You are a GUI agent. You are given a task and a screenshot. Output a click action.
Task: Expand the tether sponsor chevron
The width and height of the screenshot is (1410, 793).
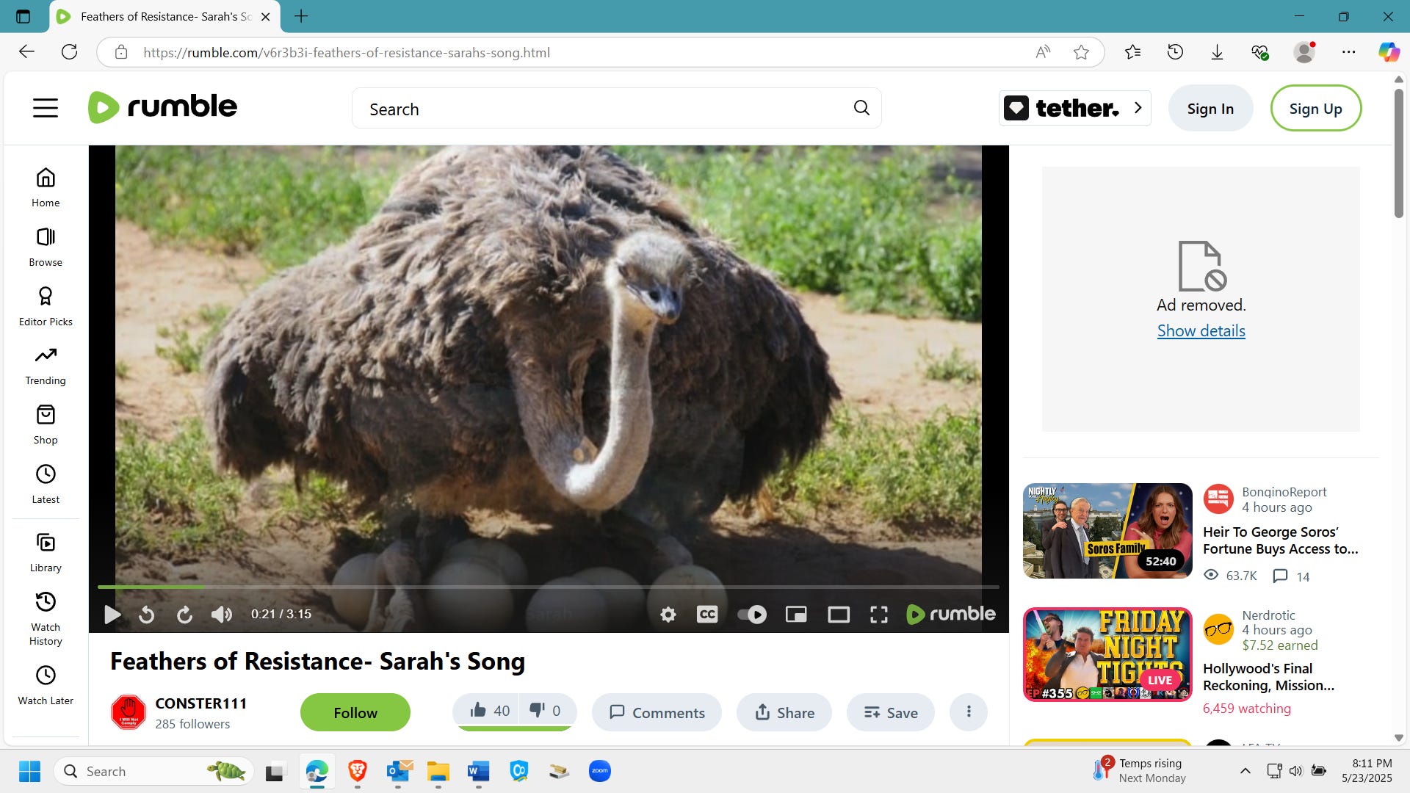pyautogui.click(x=1138, y=108)
